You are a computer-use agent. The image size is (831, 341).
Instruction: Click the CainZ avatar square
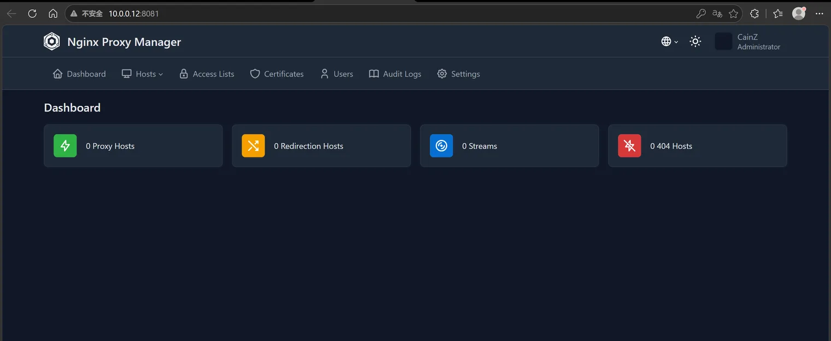[723, 42]
